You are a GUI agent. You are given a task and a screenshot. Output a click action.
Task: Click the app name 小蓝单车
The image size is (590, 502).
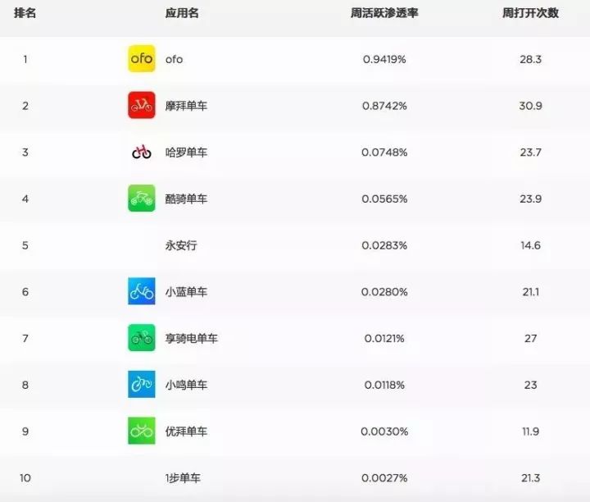186,292
